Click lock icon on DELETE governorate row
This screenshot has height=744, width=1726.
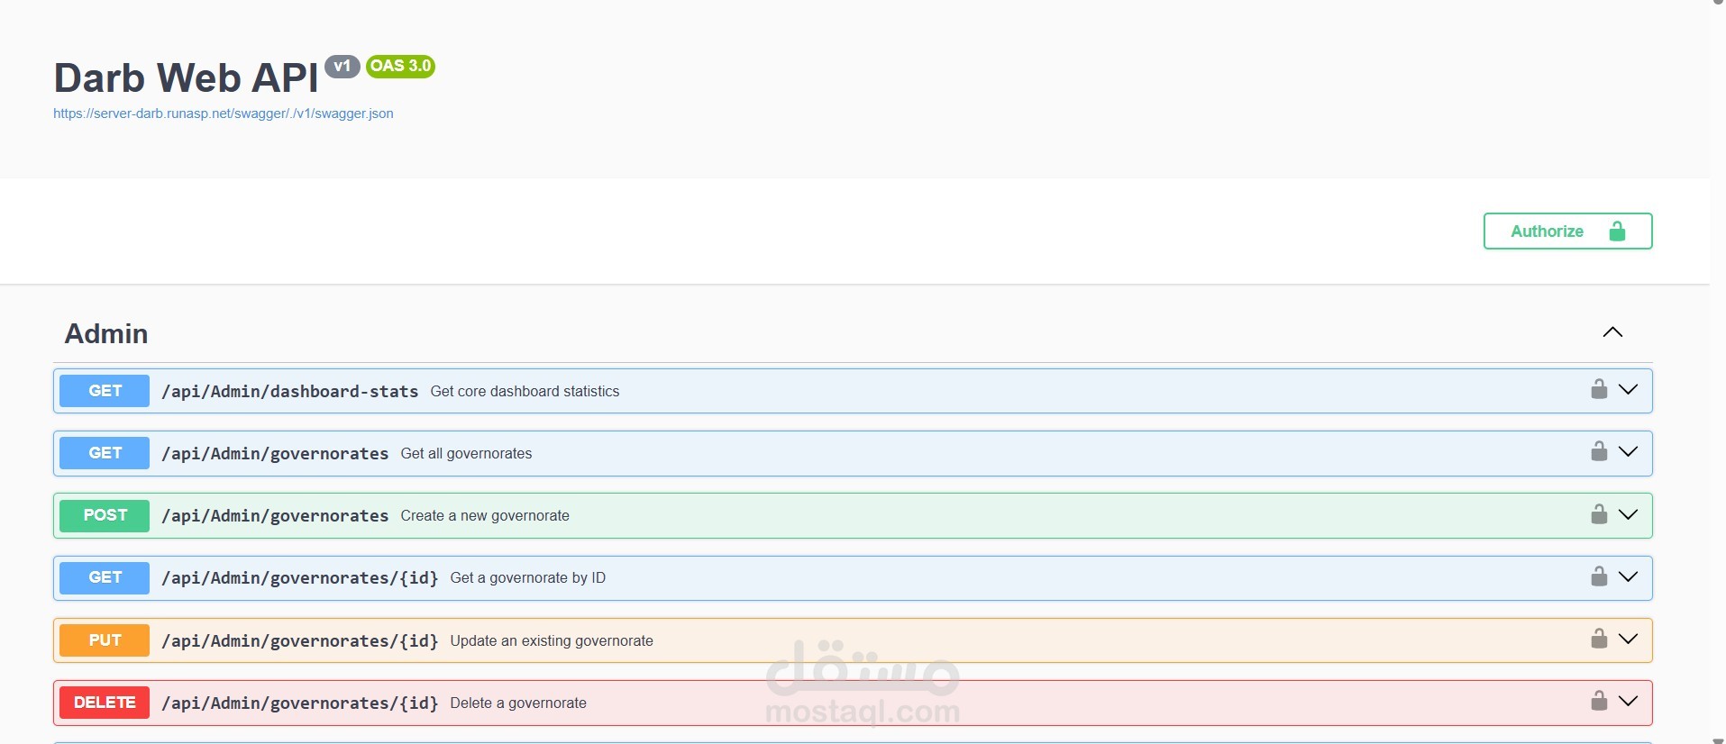[1599, 701]
